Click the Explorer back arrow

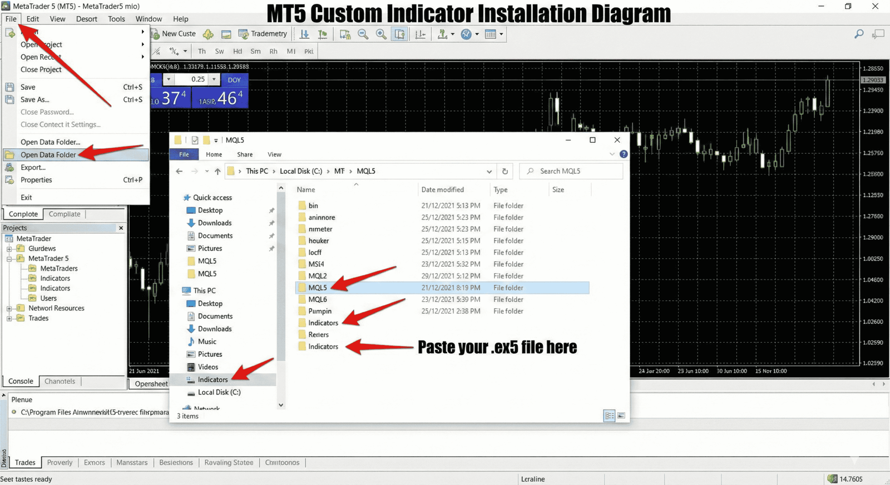click(179, 171)
